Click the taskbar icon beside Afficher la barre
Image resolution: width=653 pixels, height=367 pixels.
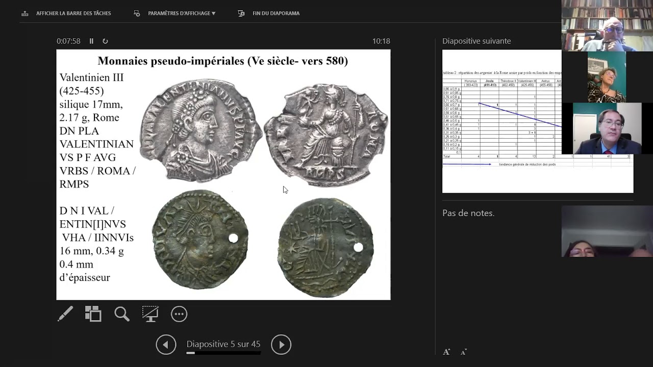pyautogui.click(x=25, y=13)
